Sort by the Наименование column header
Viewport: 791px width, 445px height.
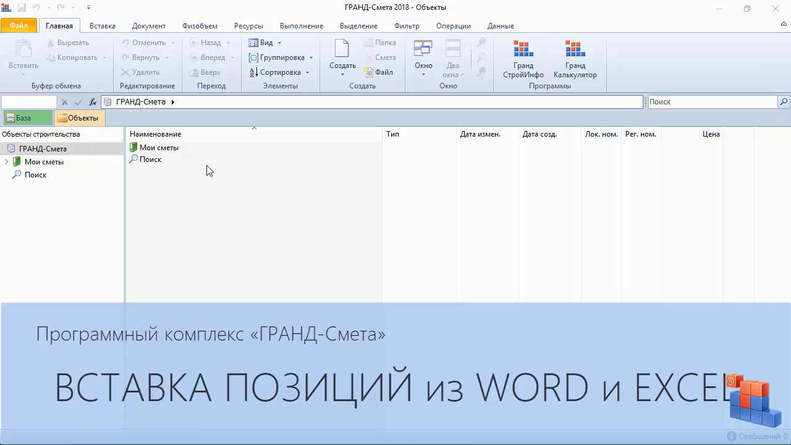coord(254,134)
